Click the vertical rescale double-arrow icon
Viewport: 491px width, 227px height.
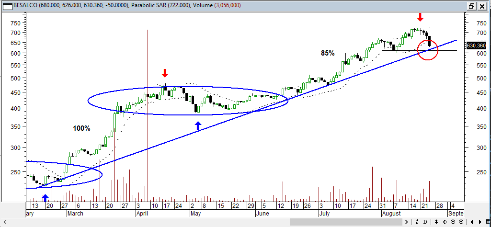436,222
